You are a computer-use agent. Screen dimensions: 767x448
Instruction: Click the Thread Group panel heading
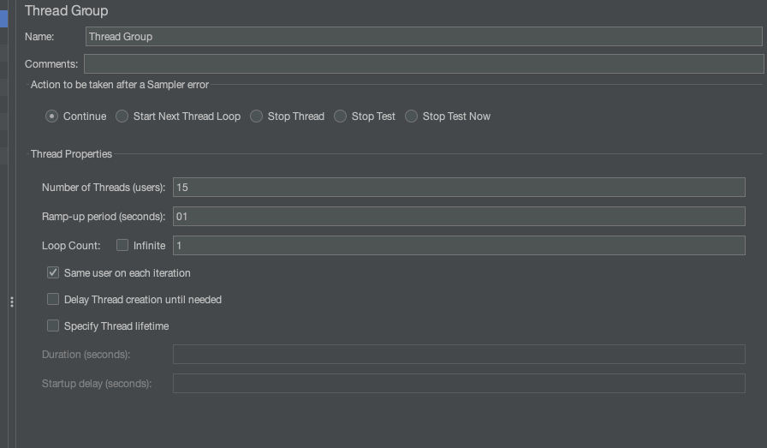click(x=67, y=11)
